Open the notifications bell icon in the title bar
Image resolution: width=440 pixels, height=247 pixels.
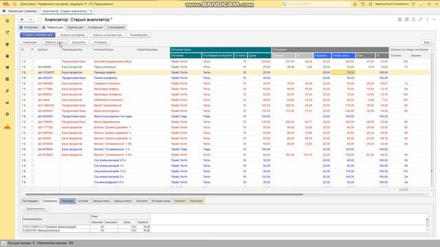(355, 4)
